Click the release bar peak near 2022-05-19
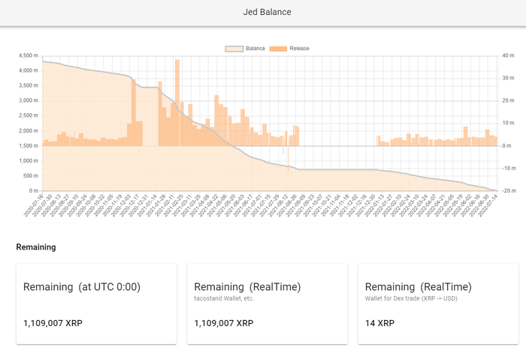Screen dimensions: 526x353 [x=466, y=136]
